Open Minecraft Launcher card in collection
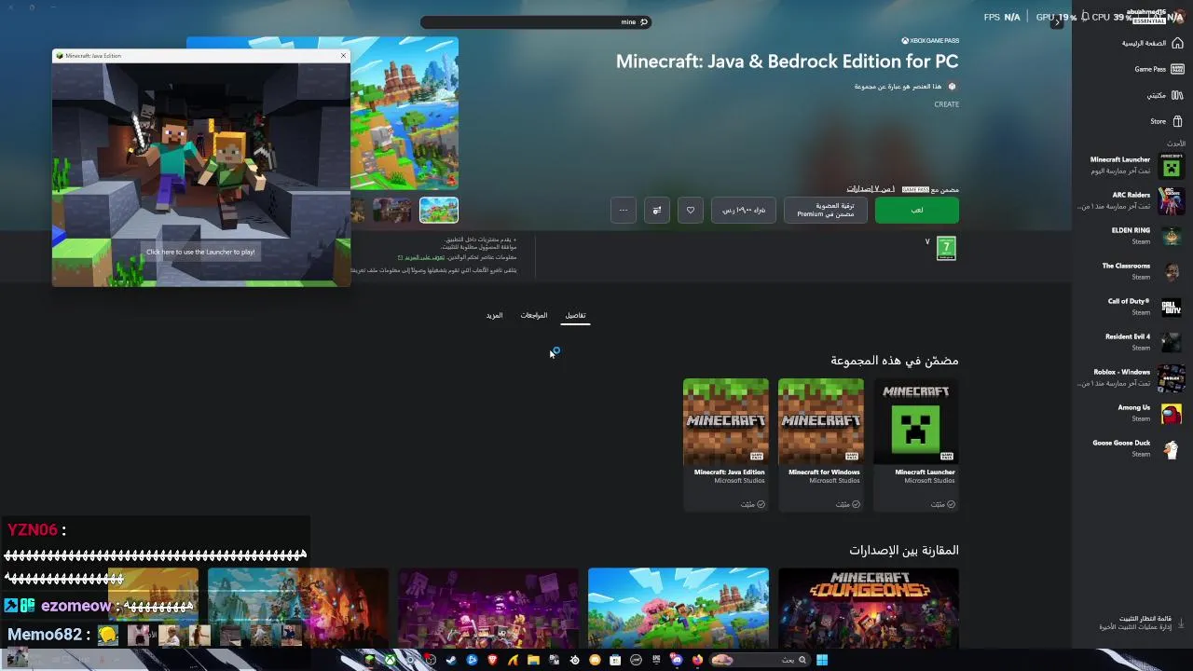This screenshot has width=1193, height=671. tap(916, 445)
